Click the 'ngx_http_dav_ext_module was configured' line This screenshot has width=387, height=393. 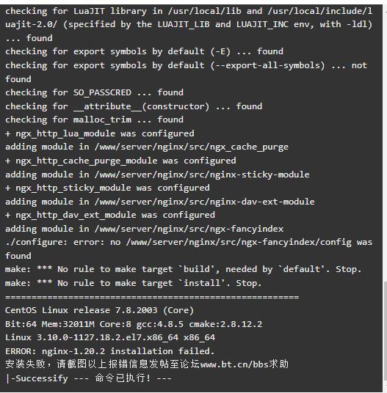pyautogui.click(x=110, y=215)
